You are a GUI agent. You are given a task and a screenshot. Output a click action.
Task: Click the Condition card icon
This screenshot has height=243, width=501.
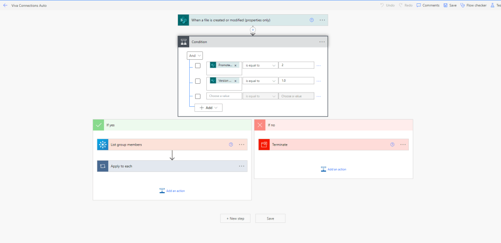(183, 42)
